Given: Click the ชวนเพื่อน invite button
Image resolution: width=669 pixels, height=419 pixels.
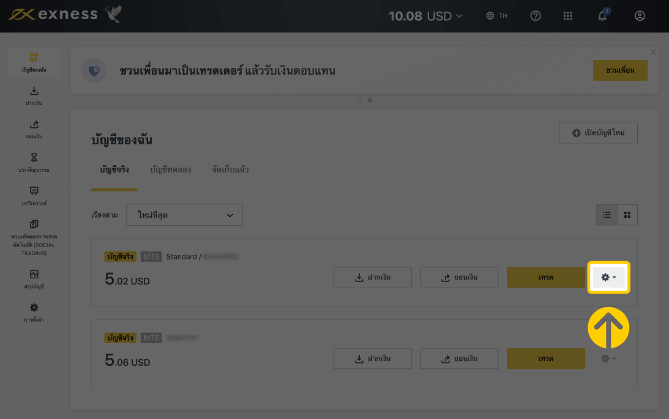Looking at the screenshot, I should (x=619, y=70).
